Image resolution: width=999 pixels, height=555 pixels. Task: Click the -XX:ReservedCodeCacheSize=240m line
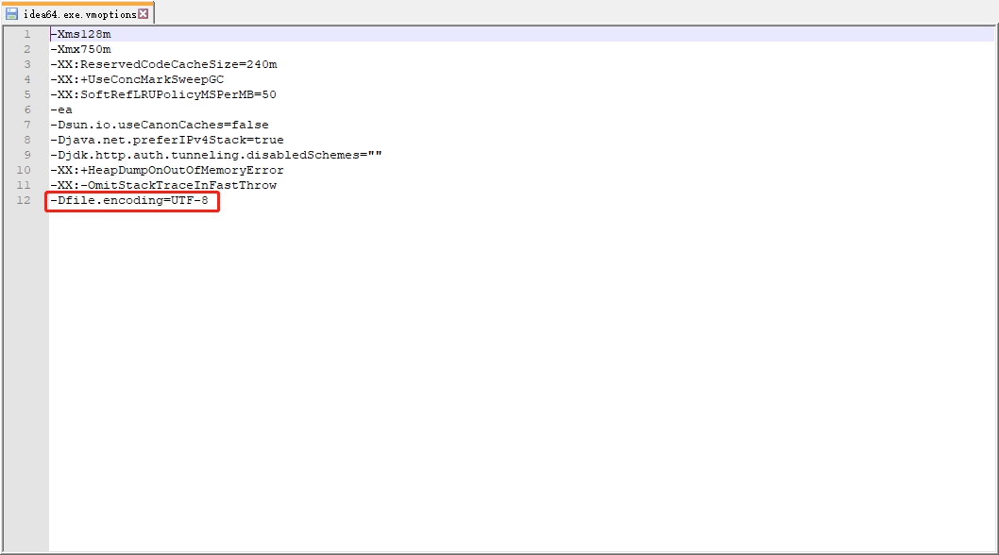[x=163, y=64]
